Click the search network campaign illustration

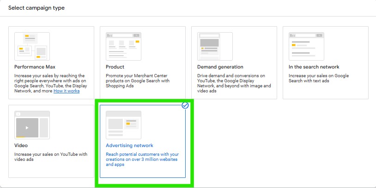pos(306,46)
